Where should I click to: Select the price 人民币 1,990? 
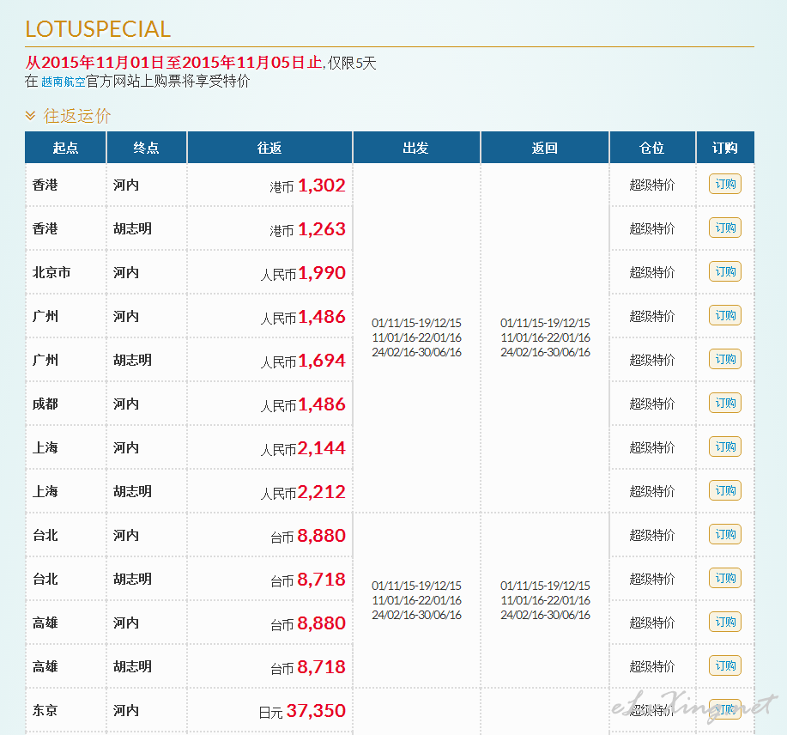pyautogui.click(x=303, y=273)
